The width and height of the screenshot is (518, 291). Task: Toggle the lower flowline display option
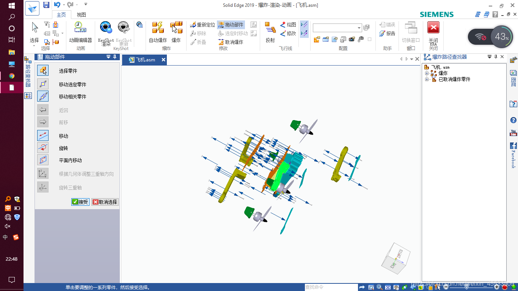(x=304, y=33)
